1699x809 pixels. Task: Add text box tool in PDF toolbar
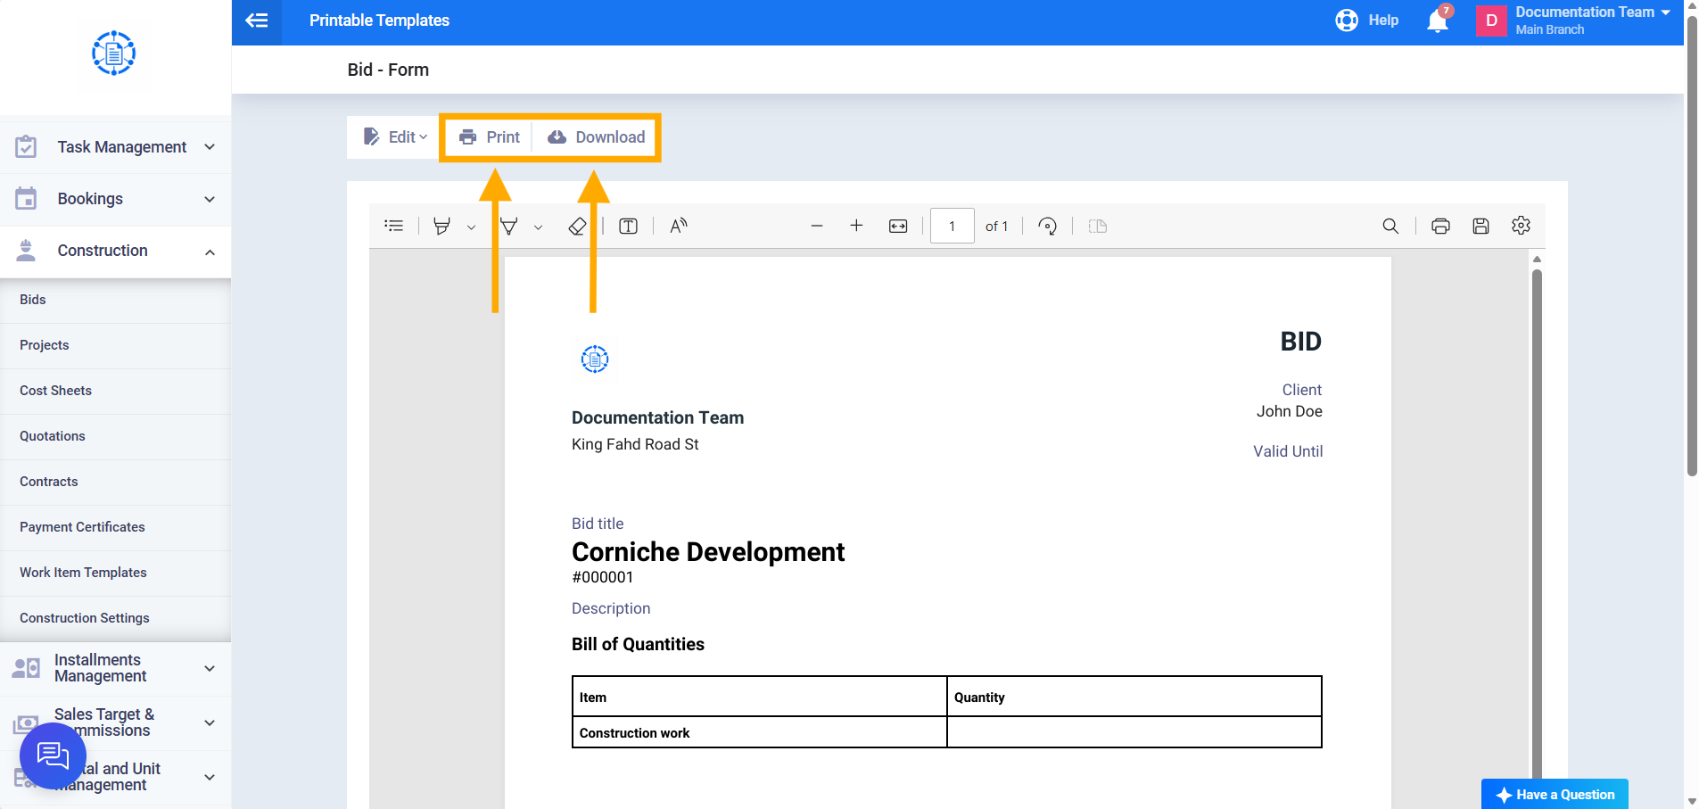click(629, 227)
